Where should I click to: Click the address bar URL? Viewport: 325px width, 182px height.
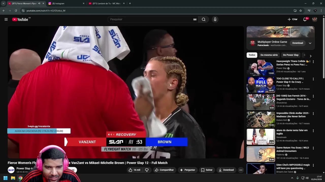[x=46, y=11]
